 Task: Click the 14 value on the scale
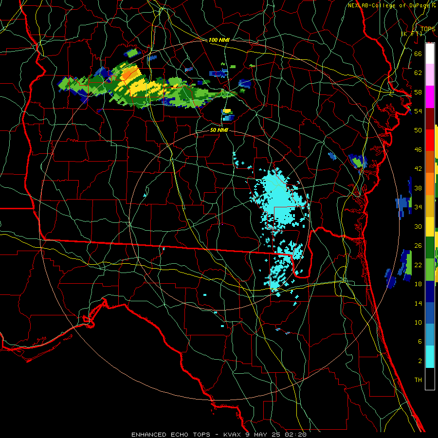point(418,303)
